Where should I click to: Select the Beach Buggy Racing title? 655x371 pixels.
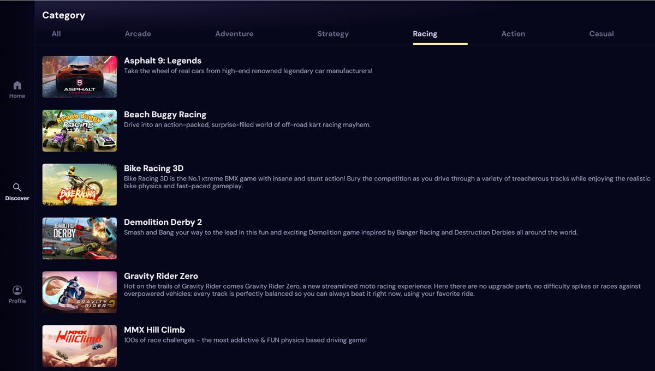[x=165, y=115]
